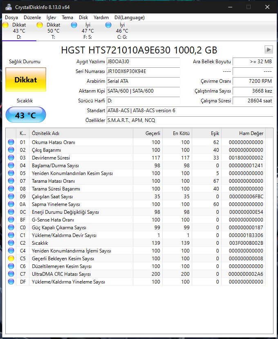Click the CrystalDiskInfo title bar icon

9,7
